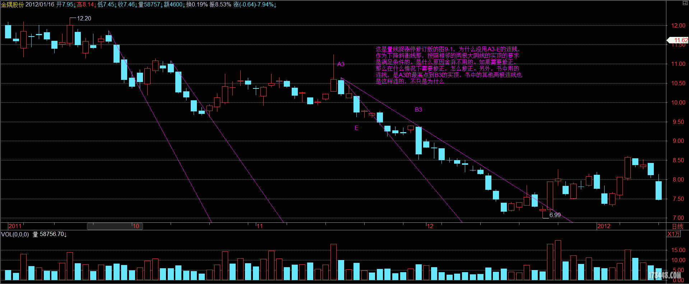The image size is (689, 284).
Task: Click the 8.50 price axis label
Action: [x=679, y=160]
